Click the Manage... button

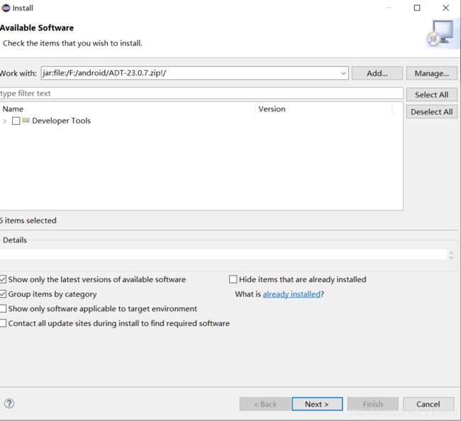pos(432,73)
